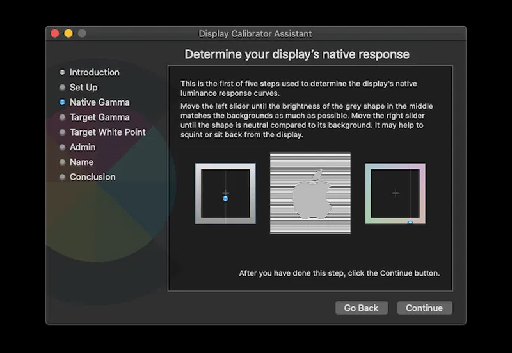This screenshot has height=353, width=512.
Task: Click the bullet icon next to Introduction
Action: pos(62,72)
